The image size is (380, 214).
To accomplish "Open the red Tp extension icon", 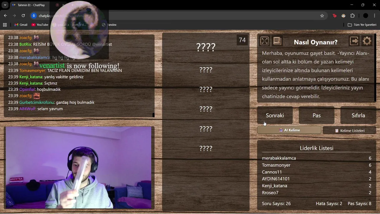I will click(335, 16).
